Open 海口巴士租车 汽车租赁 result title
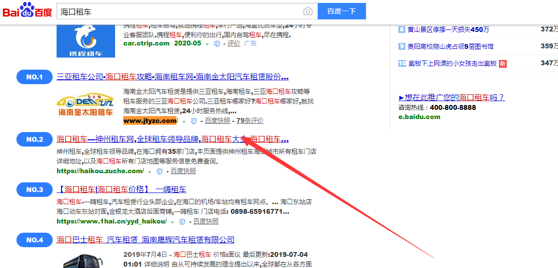Image resolution: width=558 pixels, height=268 pixels. (146, 240)
